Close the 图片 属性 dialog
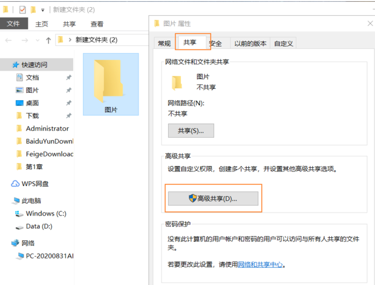Screen dimensions: 375x285 370,24
